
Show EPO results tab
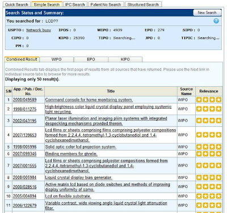click(x=91, y=59)
